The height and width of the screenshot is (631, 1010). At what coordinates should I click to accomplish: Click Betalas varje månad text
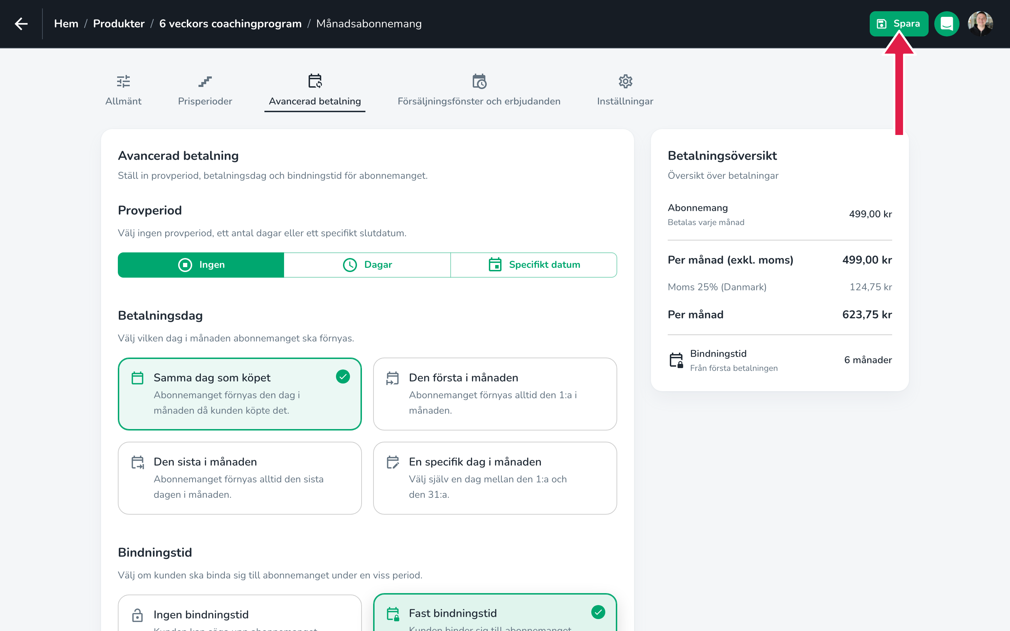pos(706,223)
